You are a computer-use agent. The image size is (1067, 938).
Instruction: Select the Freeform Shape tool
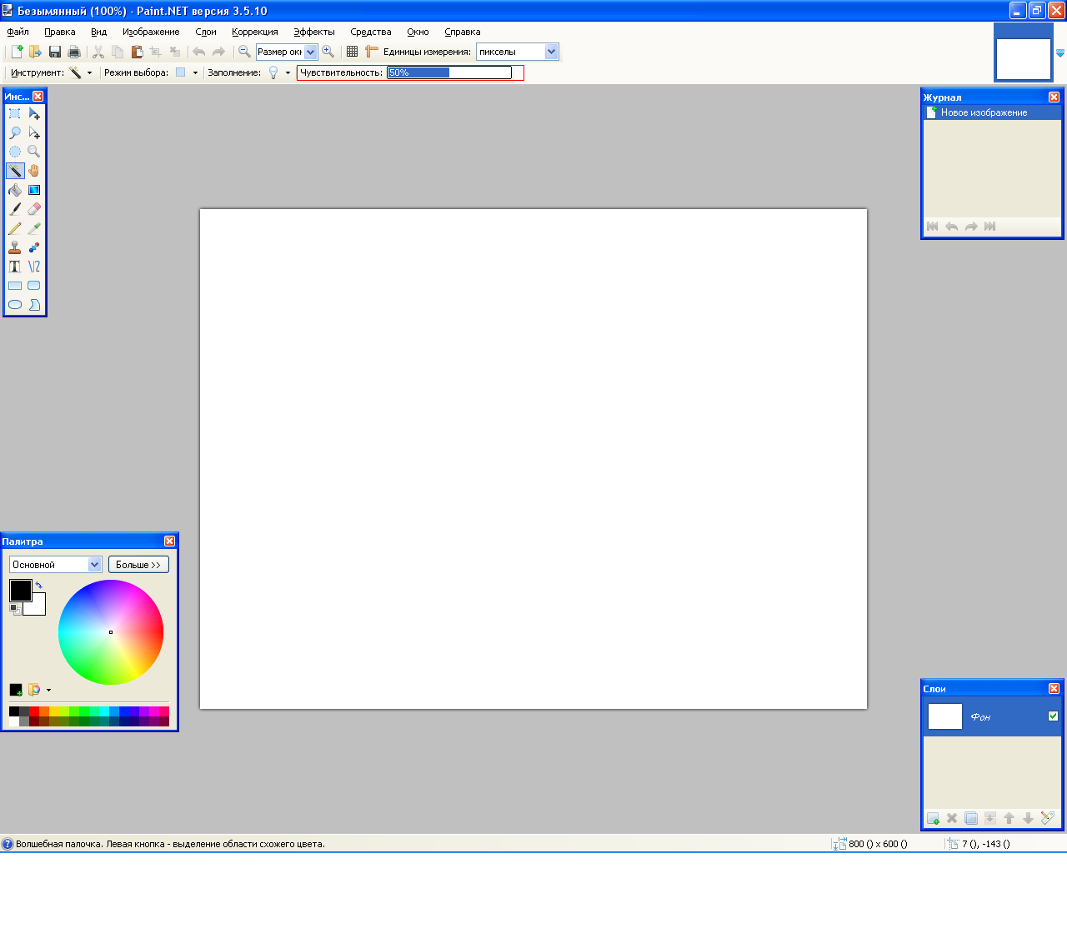click(x=34, y=305)
